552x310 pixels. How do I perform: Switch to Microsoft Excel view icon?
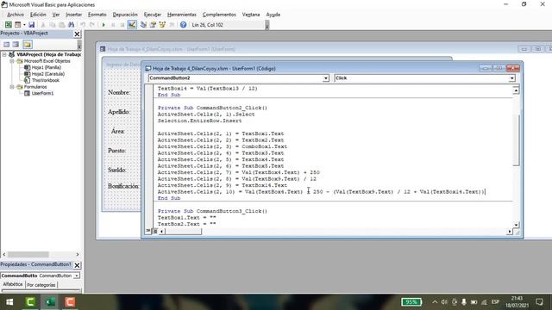pyautogui.click(x=8, y=25)
